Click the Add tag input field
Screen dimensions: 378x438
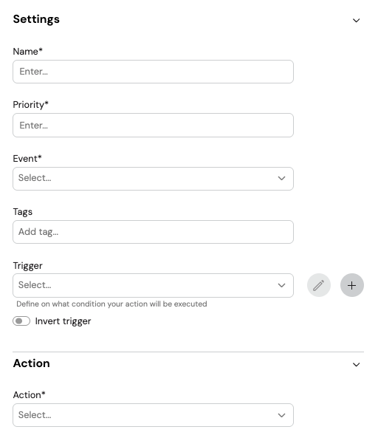click(x=153, y=232)
